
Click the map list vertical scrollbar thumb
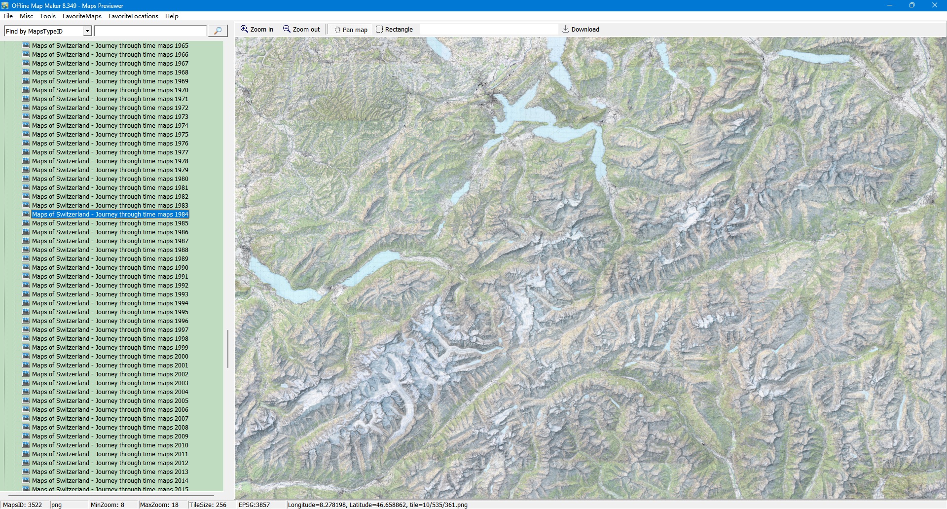pos(227,348)
